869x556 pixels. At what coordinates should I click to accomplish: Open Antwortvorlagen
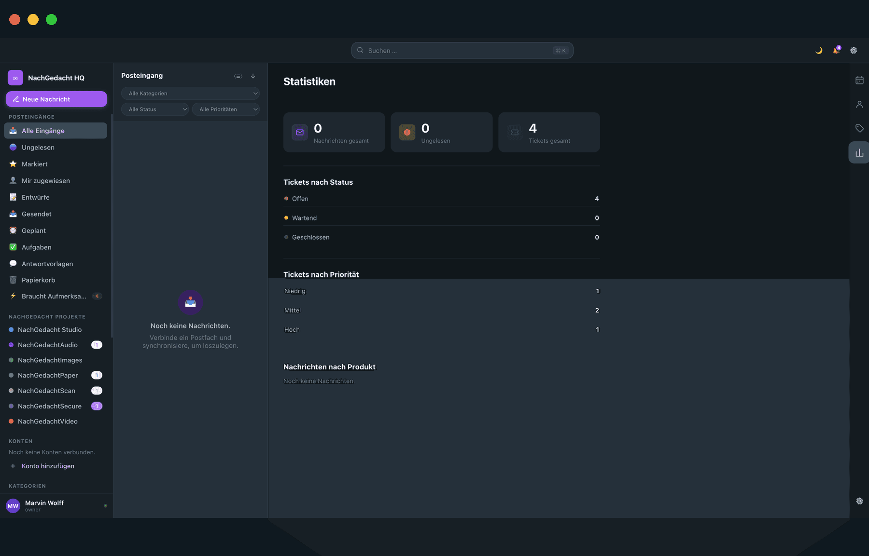(x=56, y=264)
